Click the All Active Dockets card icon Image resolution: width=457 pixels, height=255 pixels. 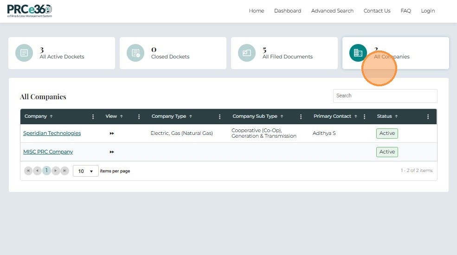click(x=24, y=53)
